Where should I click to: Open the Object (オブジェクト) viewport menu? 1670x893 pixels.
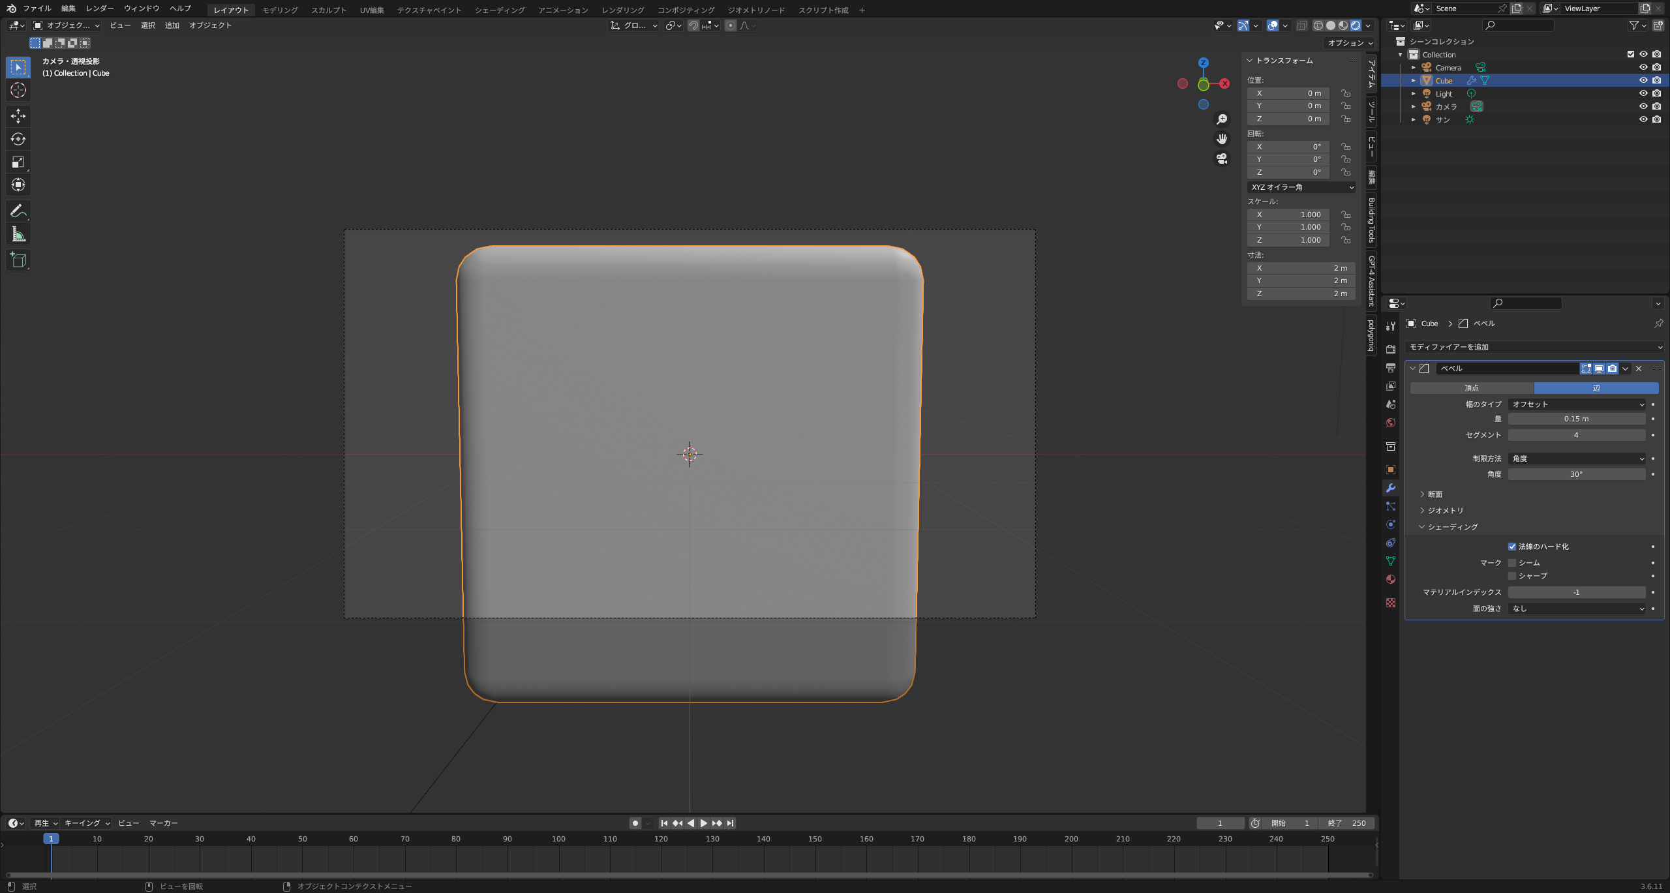[210, 25]
